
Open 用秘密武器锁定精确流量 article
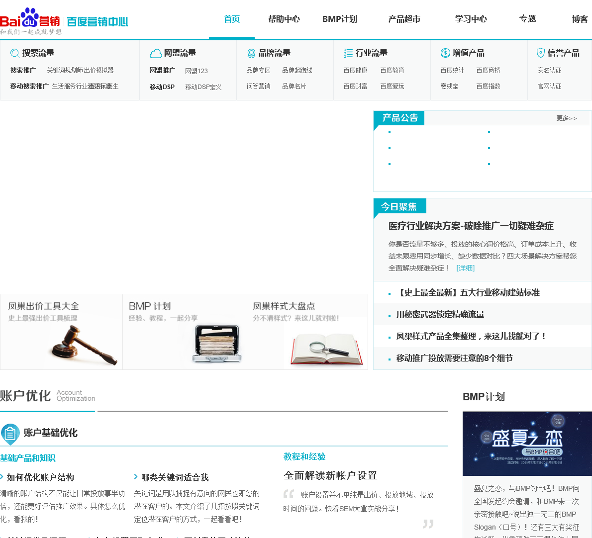tap(440, 314)
